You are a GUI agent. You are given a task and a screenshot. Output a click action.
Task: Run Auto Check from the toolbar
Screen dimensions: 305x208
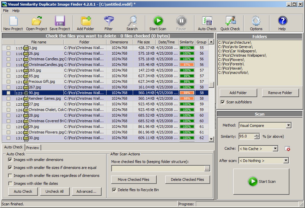[207, 21]
